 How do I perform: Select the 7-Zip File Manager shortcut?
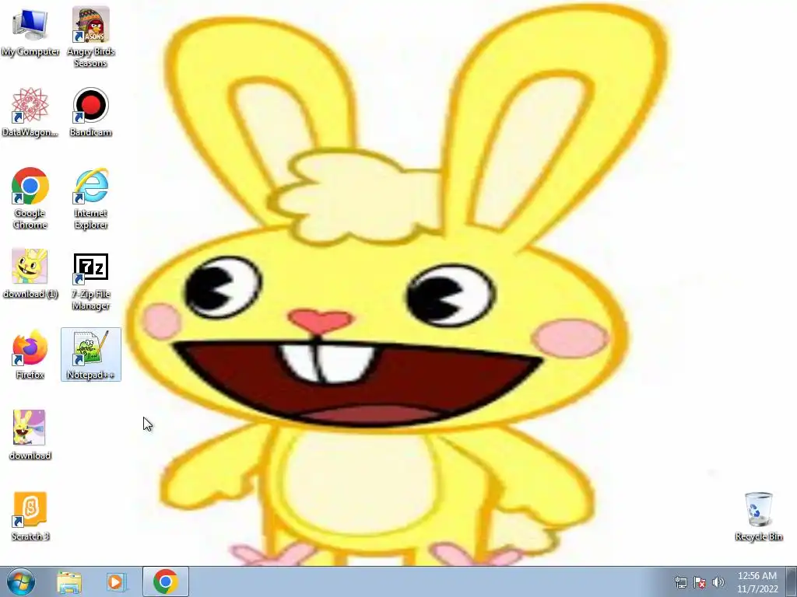point(90,280)
